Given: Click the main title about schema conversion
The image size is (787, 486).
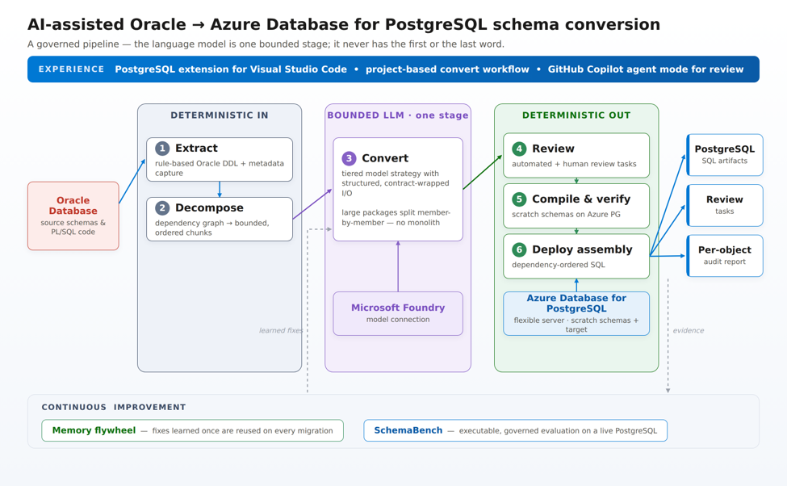Looking at the screenshot, I should click(344, 24).
